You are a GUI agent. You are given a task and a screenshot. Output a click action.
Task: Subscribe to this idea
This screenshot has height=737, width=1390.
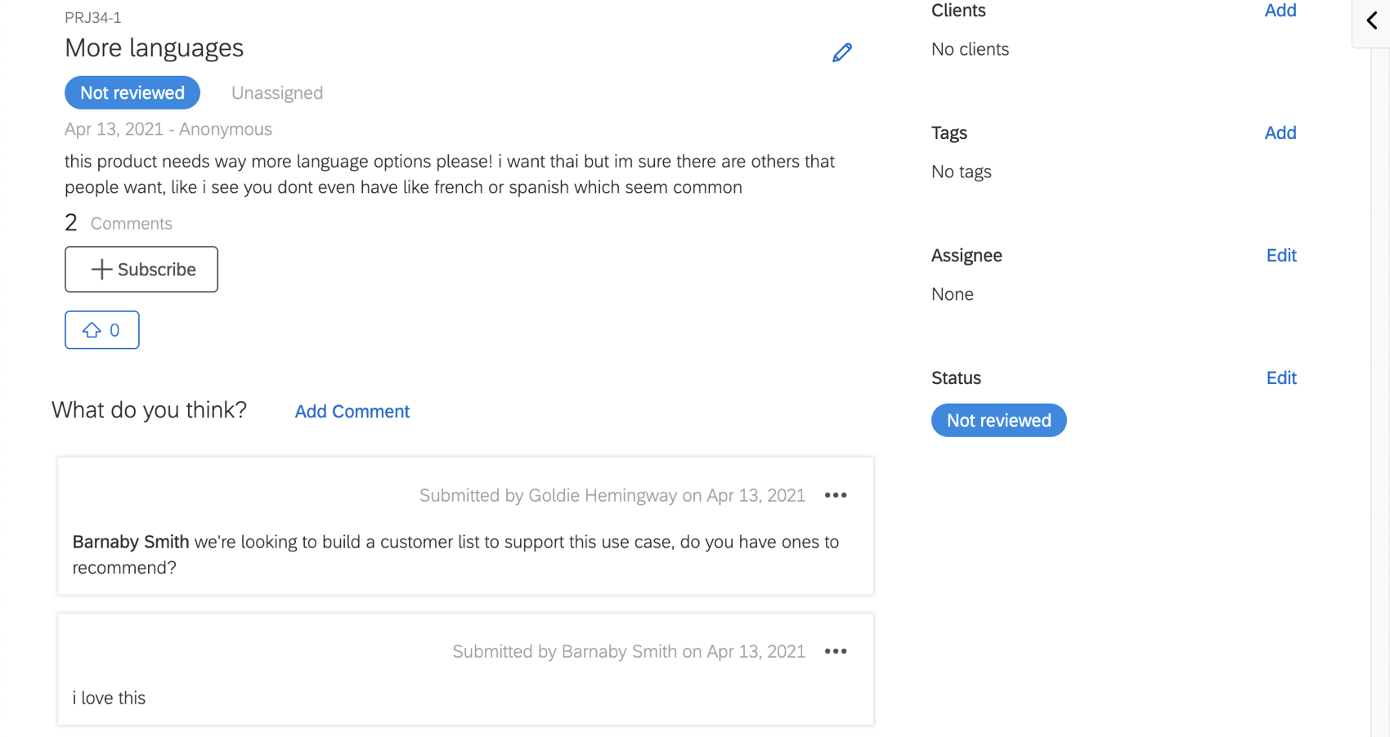(141, 269)
